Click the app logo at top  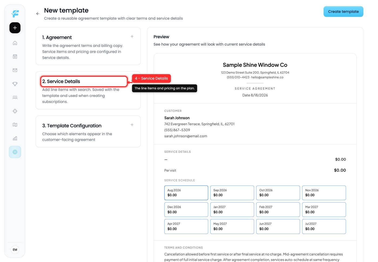pyautogui.click(x=15, y=13)
